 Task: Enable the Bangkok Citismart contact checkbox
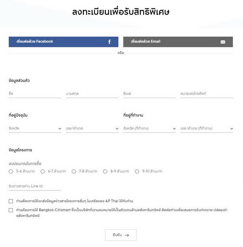11,210
